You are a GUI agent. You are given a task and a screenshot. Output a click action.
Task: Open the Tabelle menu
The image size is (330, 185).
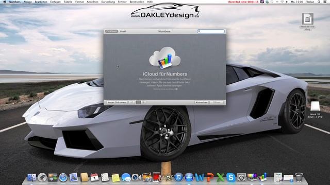point(68,2)
